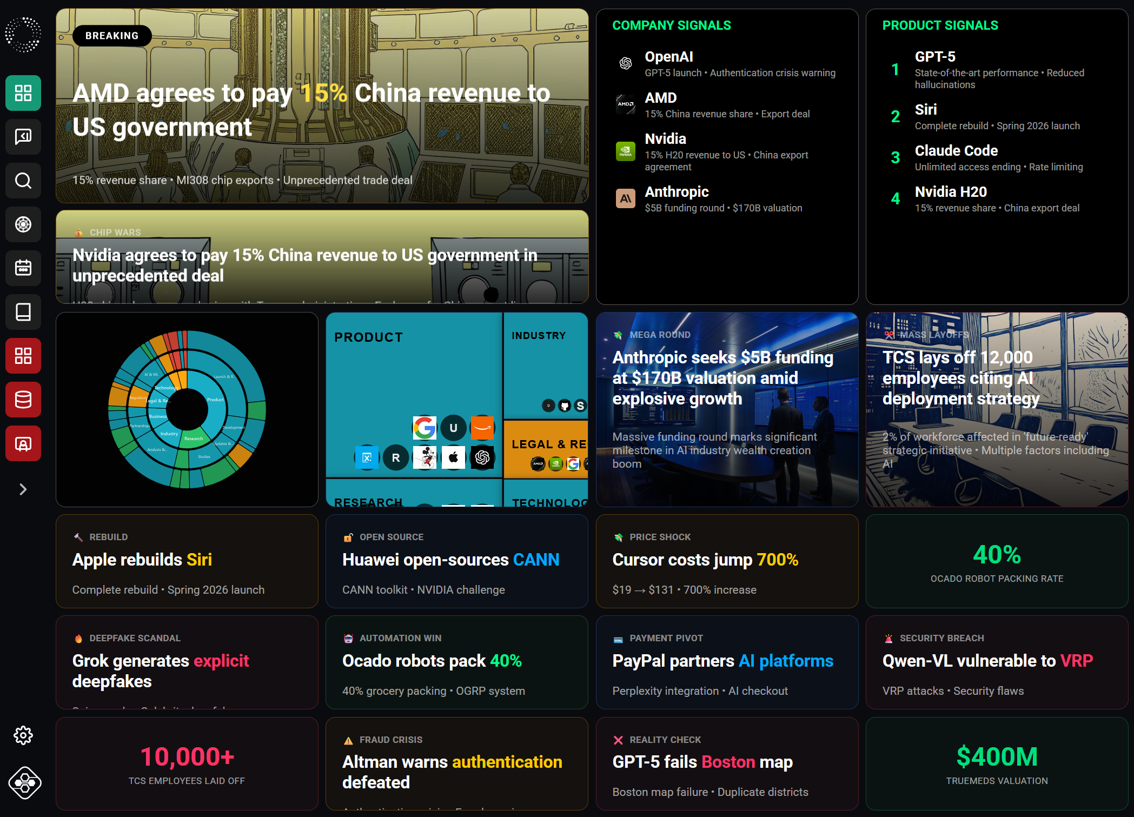1134x817 pixels.
Task: Click the search magnifier sidebar icon
Action: coord(23,181)
